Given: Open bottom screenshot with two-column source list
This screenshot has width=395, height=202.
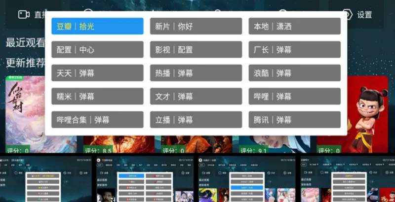Looking at the screenshot, I should pos(145,179).
